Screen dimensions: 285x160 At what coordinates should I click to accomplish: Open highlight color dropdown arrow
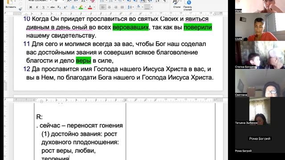[85, 7]
